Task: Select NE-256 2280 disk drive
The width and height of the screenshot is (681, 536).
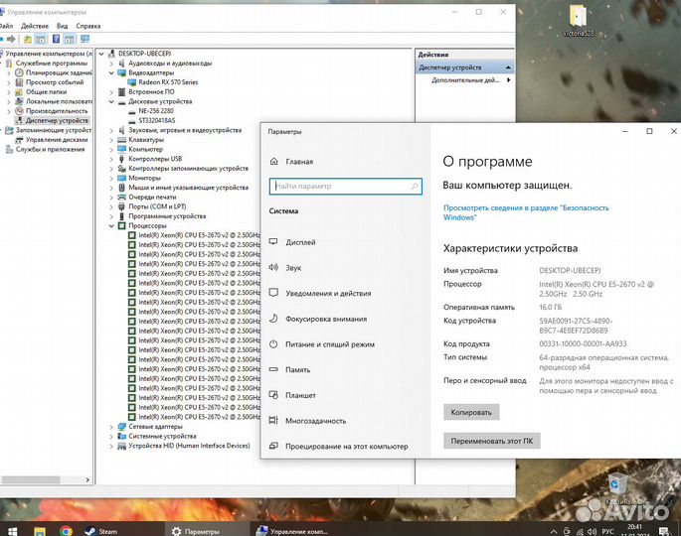Action: 156,111
